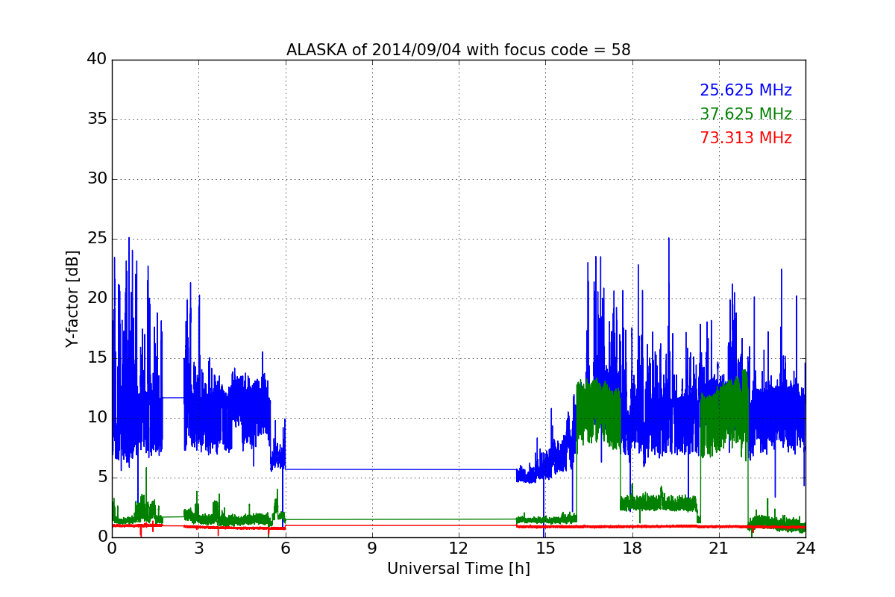Click the y-axis tick label 20
The image size is (895, 597).
tap(97, 298)
